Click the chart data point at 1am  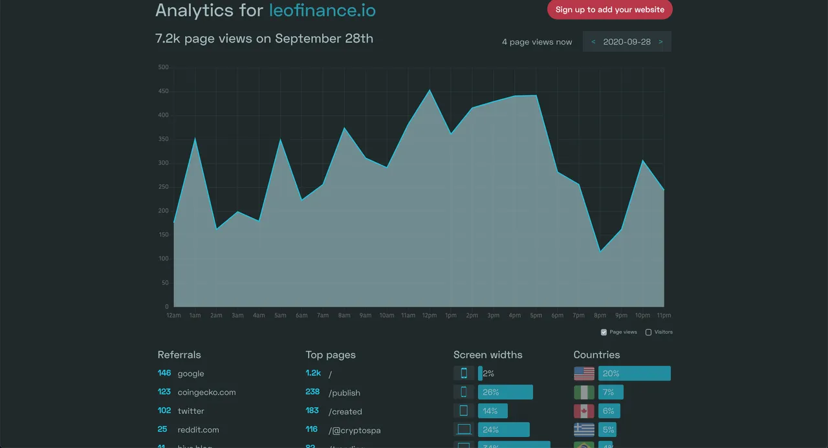pyautogui.click(x=195, y=138)
